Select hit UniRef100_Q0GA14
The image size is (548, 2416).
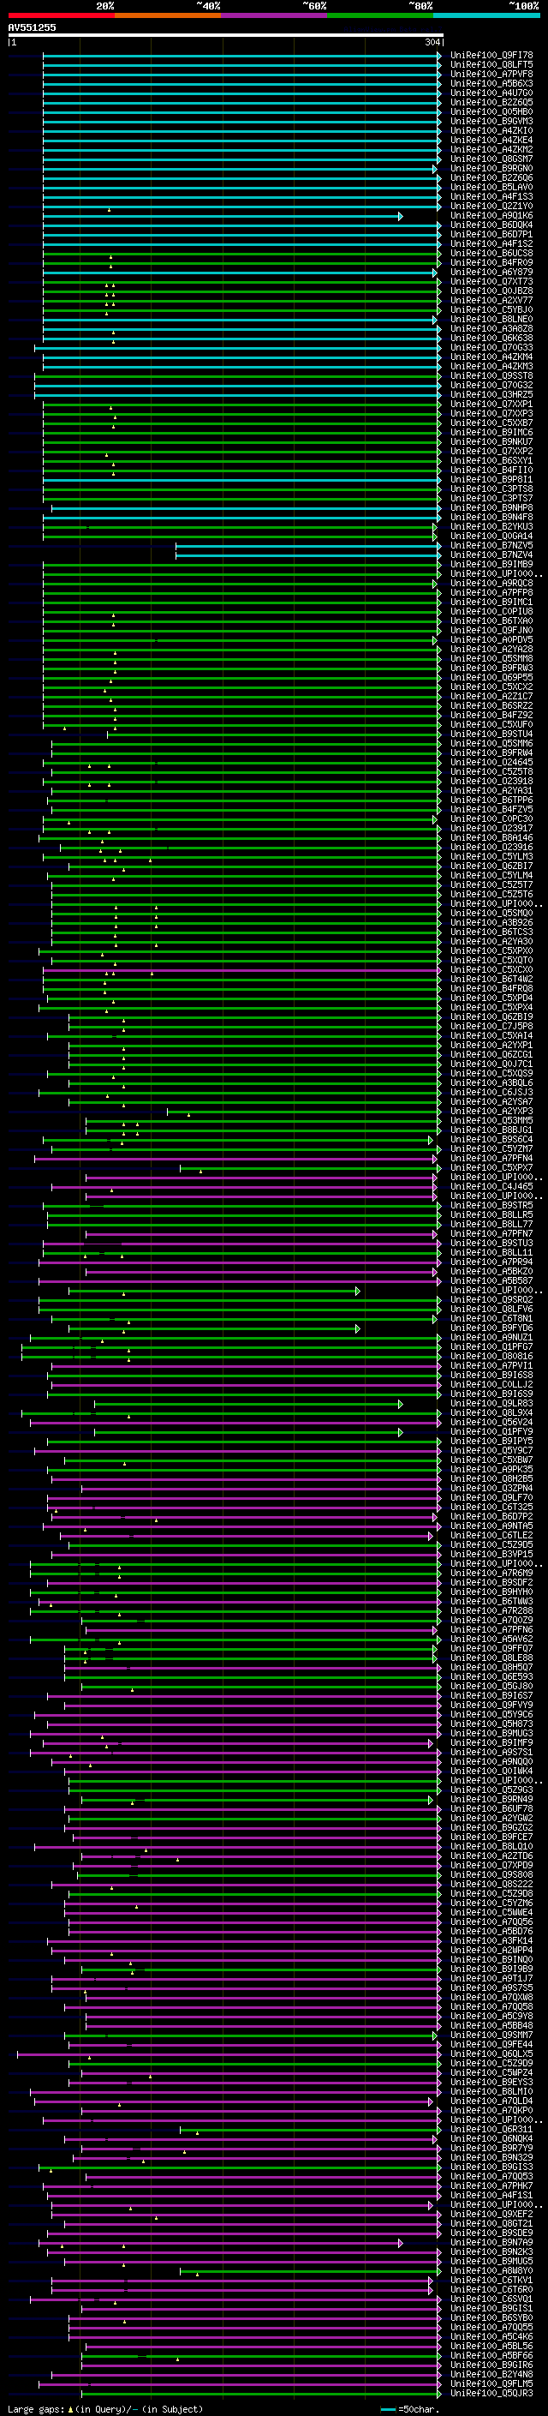tap(491, 537)
